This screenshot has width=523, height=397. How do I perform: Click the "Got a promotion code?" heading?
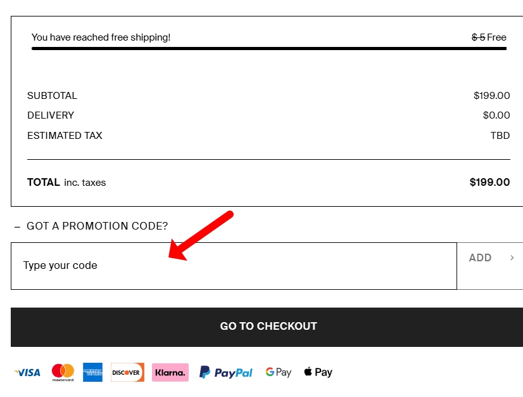[97, 226]
